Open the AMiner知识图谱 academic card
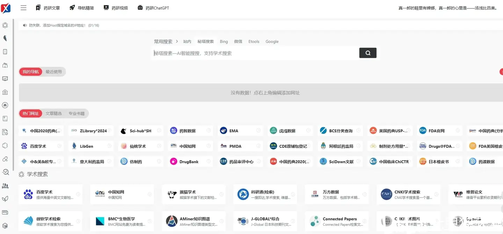The width and height of the screenshot is (503, 234). click(x=194, y=221)
